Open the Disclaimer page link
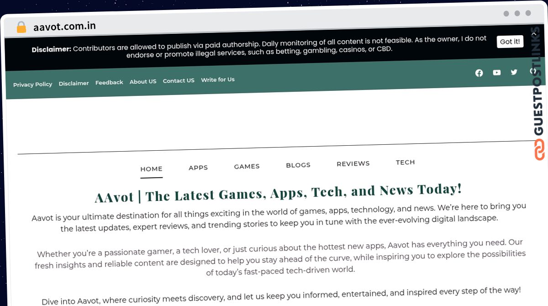Image resolution: width=548 pixels, height=306 pixels. (x=74, y=84)
